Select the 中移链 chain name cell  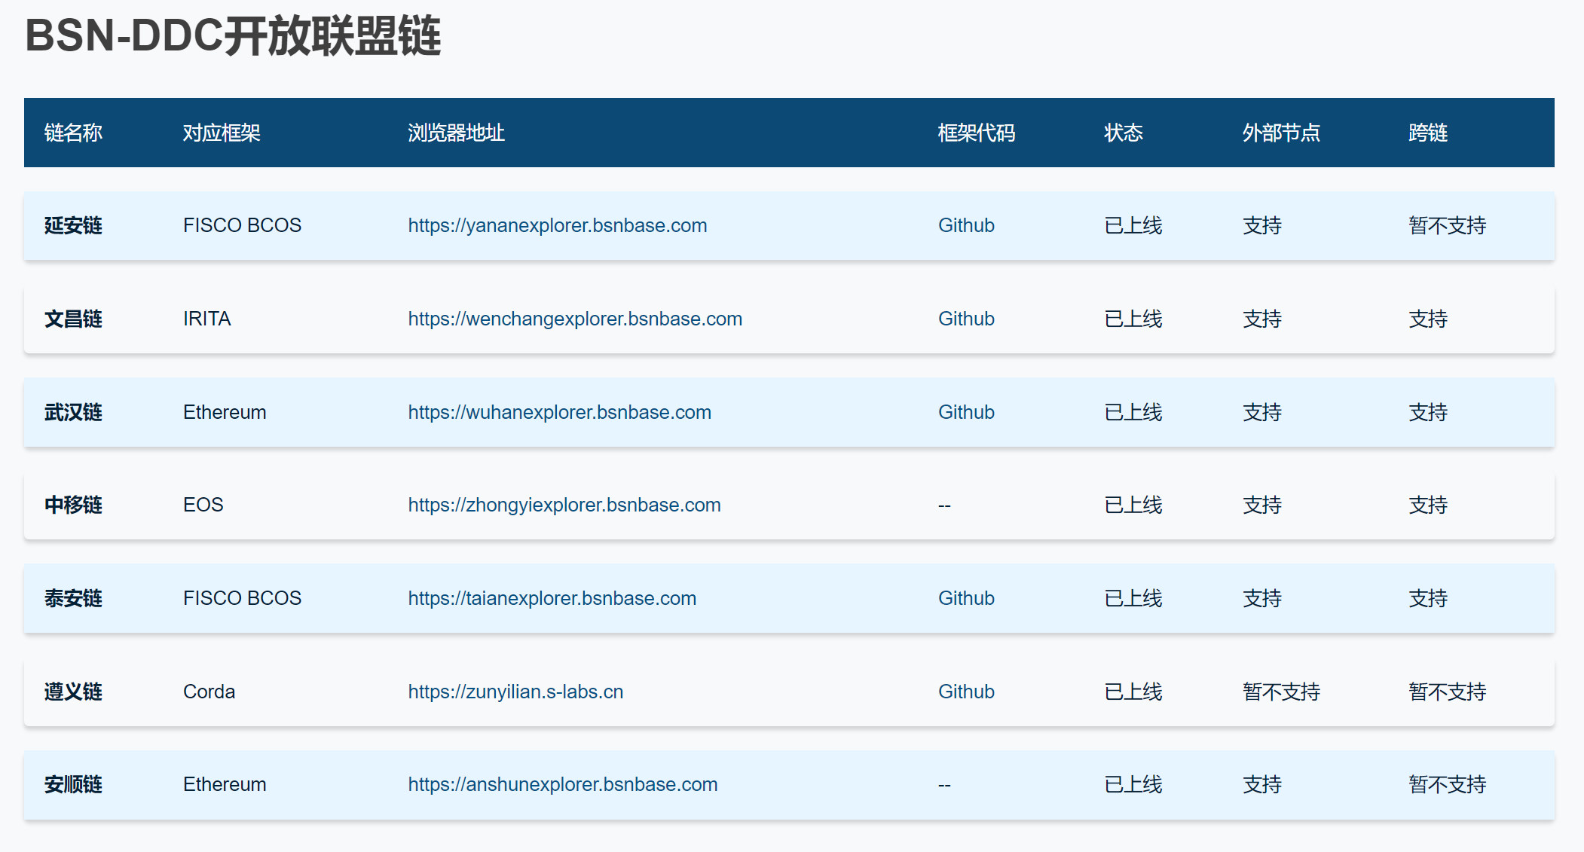point(73,505)
